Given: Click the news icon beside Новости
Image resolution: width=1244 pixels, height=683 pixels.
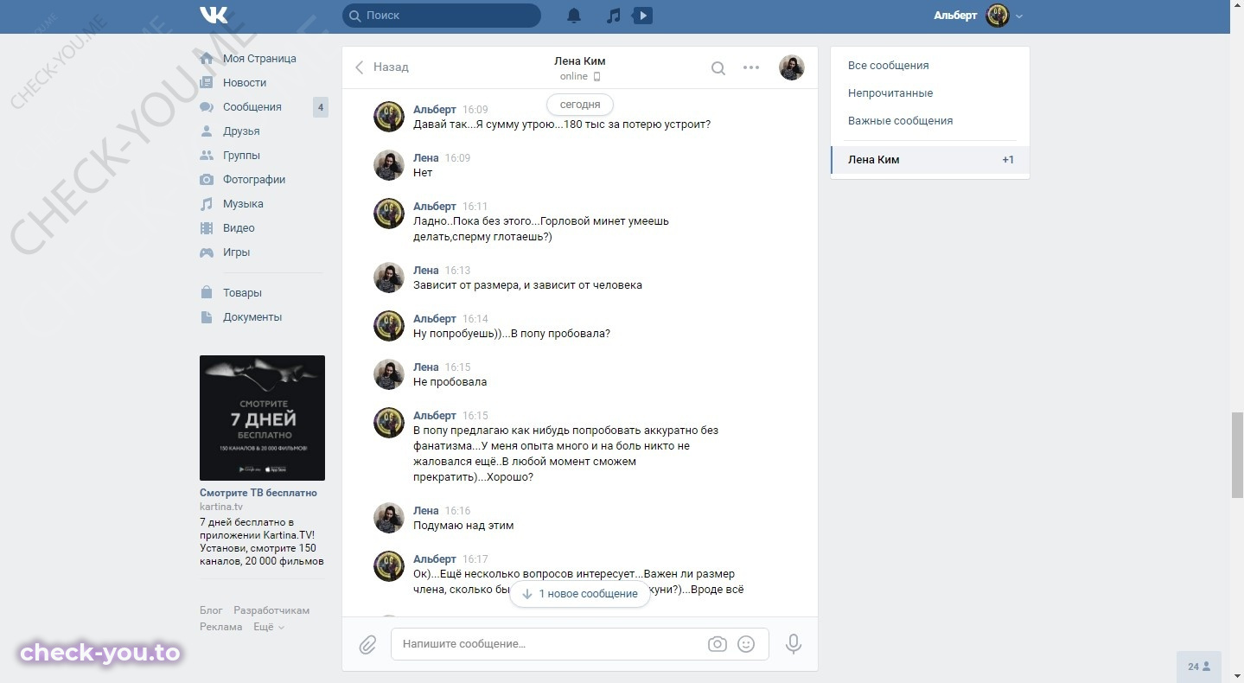Looking at the screenshot, I should tap(207, 83).
